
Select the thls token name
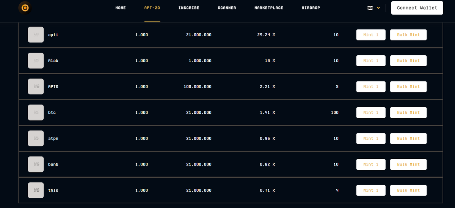pyautogui.click(x=53, y=190)
